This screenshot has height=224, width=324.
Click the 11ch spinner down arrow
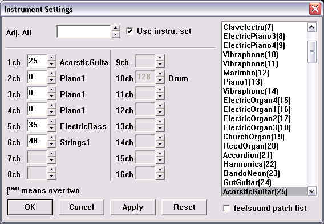tap(160, 96)
